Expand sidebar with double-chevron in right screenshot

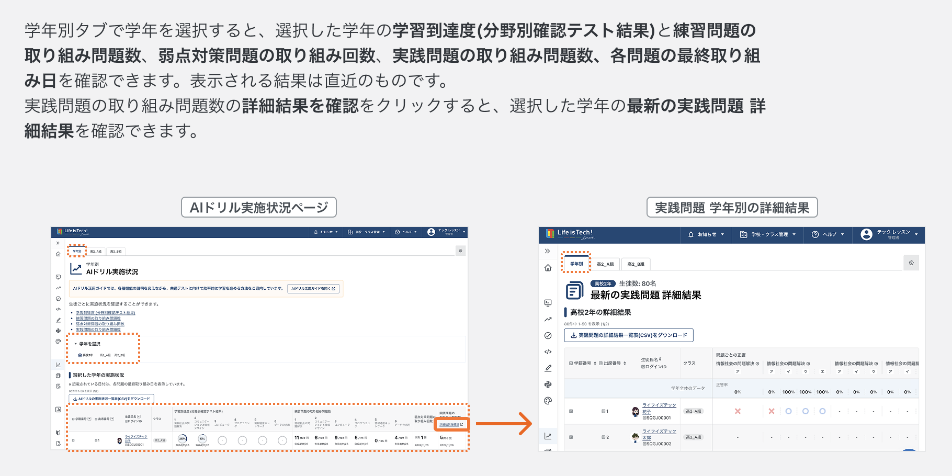pyautogui.click(x=548, y=251)
